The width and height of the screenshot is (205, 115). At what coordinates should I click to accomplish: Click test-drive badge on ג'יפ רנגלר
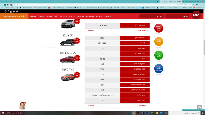coord(77,41)
